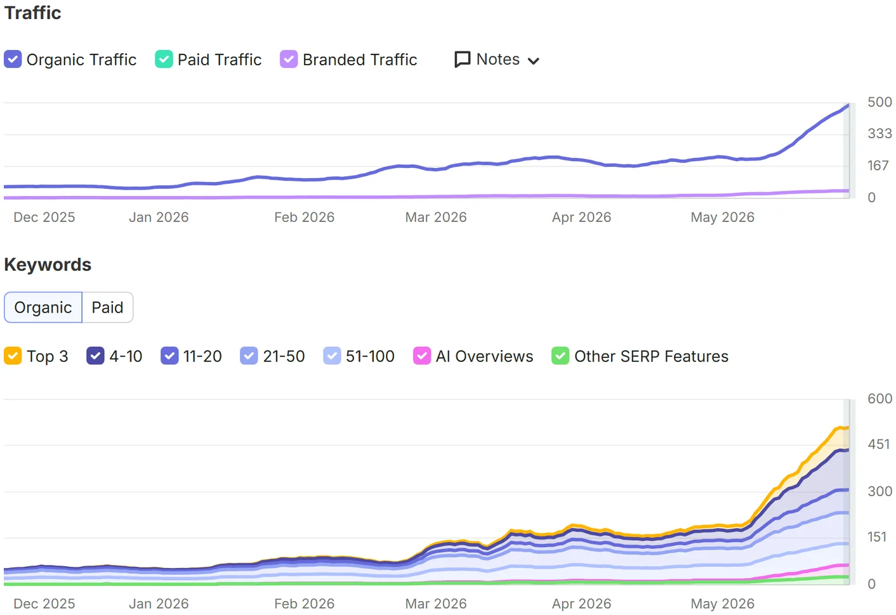This screenshot has width=896, height=615.
Task: Click the Keywords section heading
Action: [x=48, y=264]
